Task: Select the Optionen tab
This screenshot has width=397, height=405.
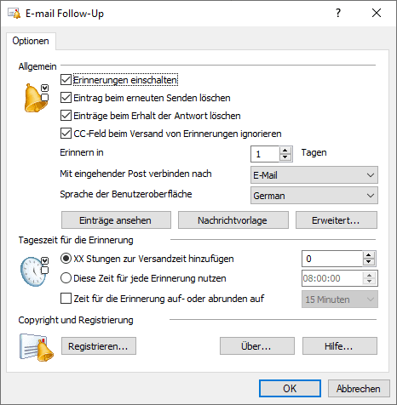Action: [x=31, y=41]
